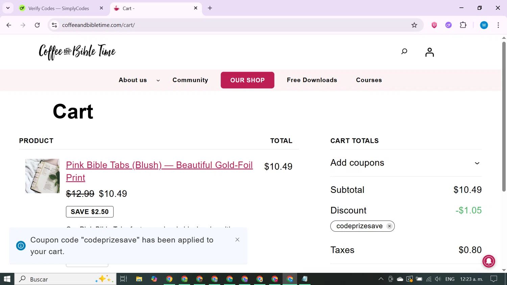Image resolution: width=507 pixels, height=285 pixels.
Task: Open the Pink Bible Tabs (Blush) product link
Action: 159,171
